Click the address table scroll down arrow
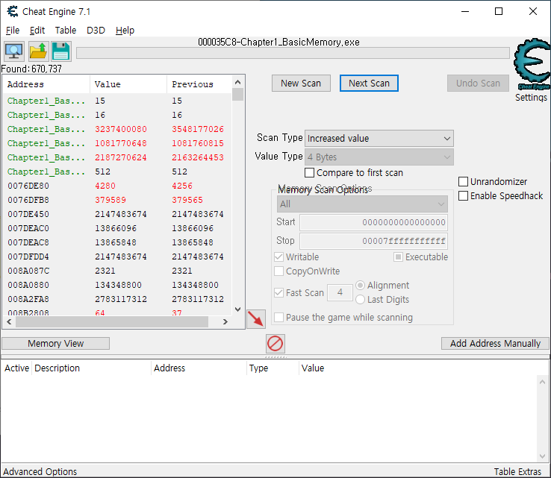The height and width of the screenshot is (478, 551). point(542,456)
